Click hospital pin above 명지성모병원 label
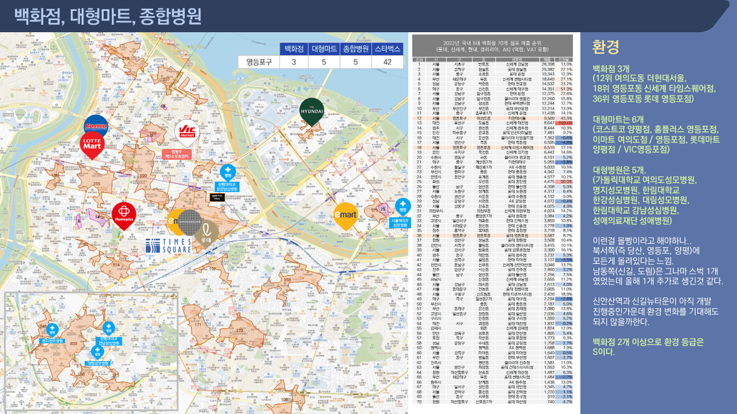The image size is (737, 414). coord(52,330)
